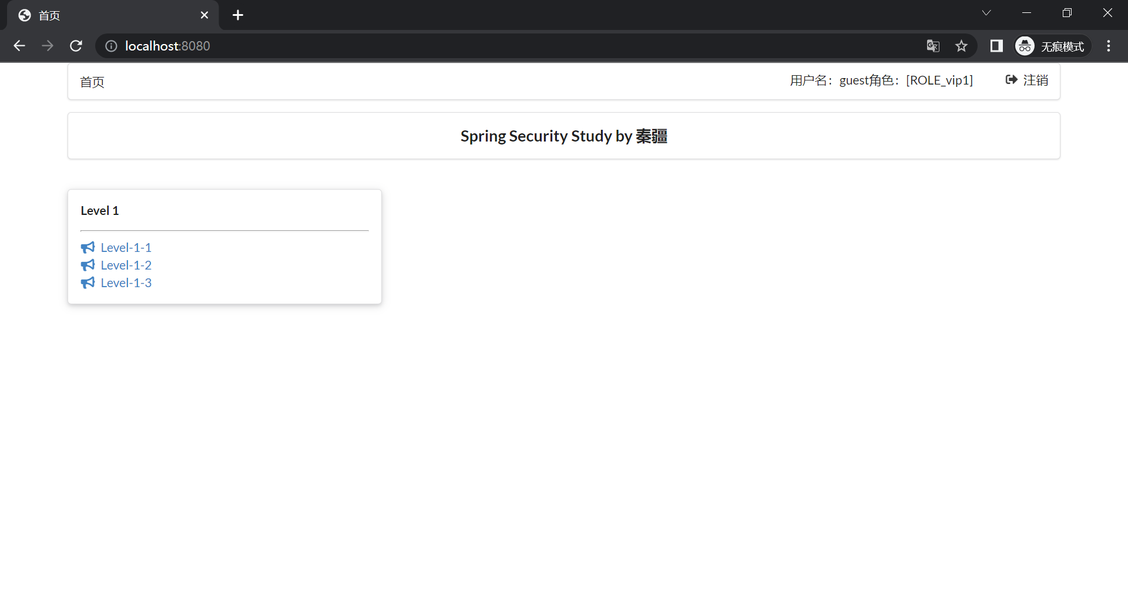The image size is (1128, 599).
Task: Open the Level-1-2 link
Action: tap(126, 265)
